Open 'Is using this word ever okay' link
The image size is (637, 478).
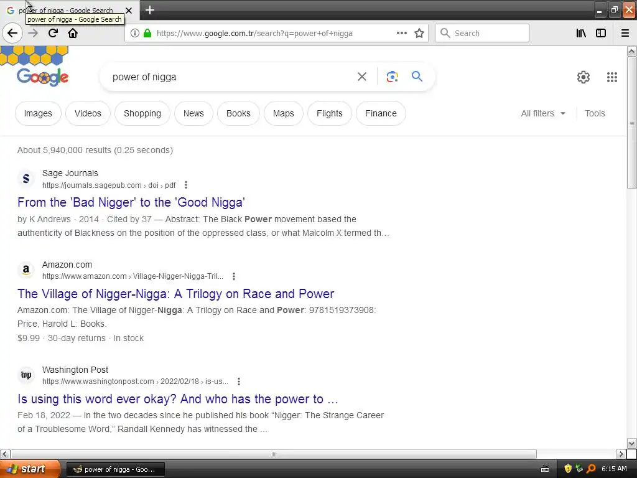pyautogui.click(x=177, y=399)
